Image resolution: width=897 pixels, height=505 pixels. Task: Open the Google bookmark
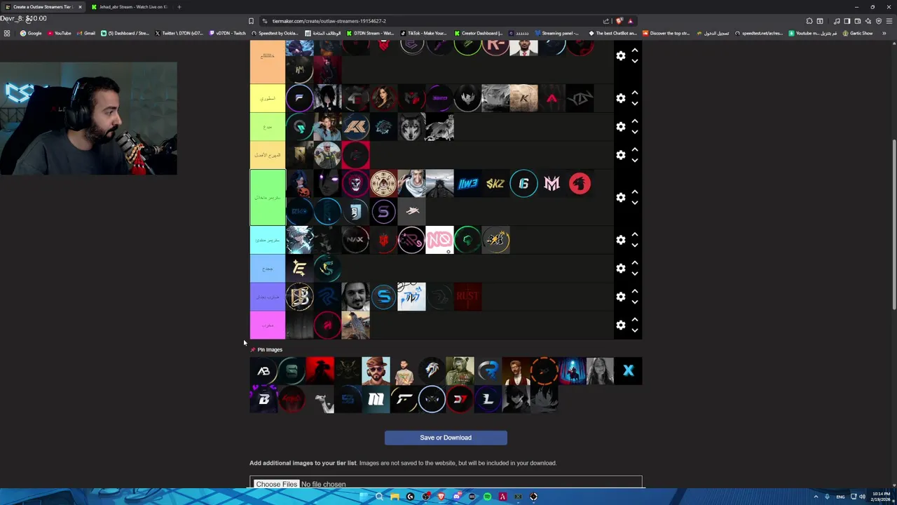[31, 33]
